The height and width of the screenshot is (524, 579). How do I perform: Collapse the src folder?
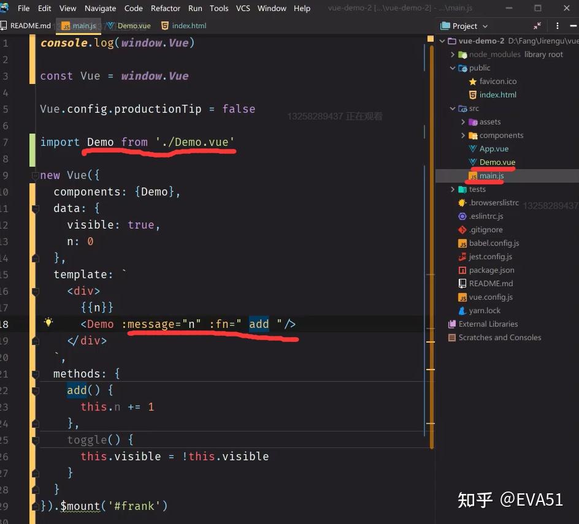click(453, 108)
